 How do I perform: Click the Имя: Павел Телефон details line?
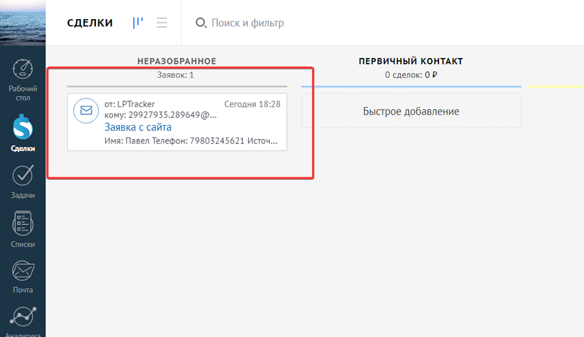[x=190, y=141]
